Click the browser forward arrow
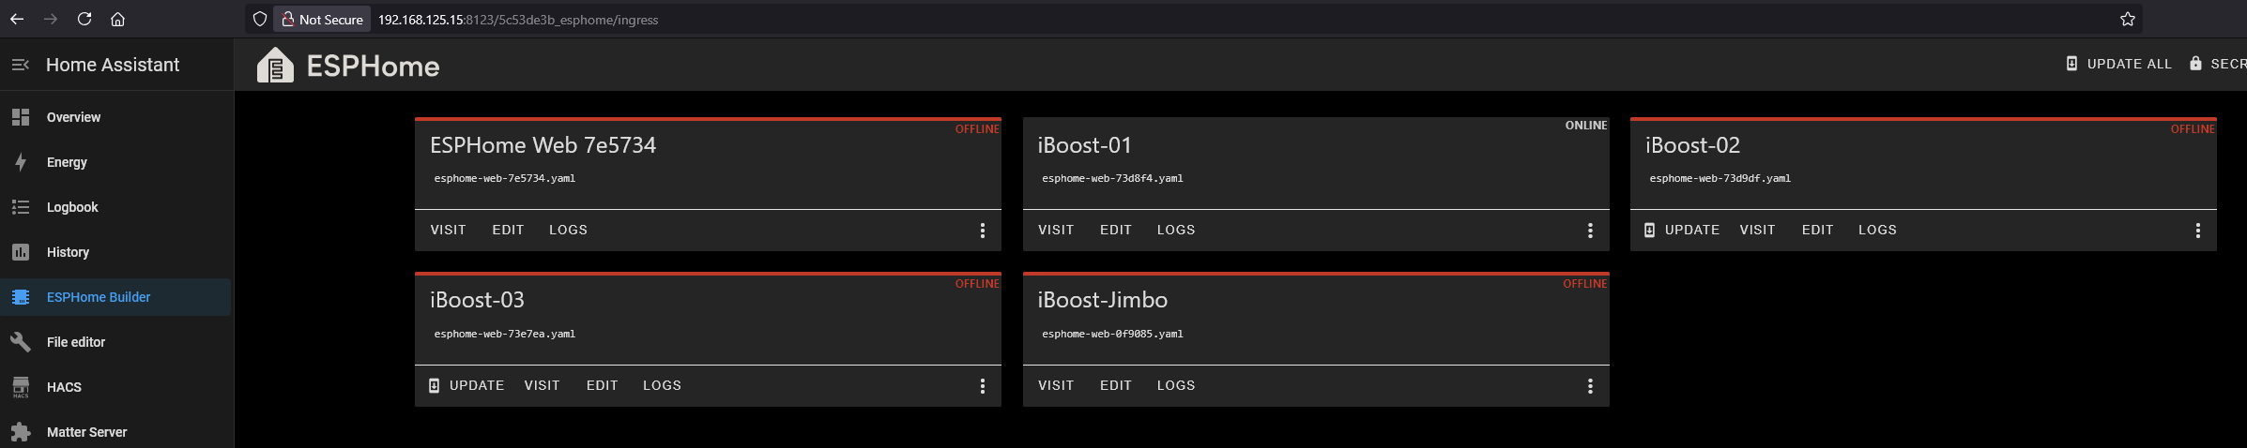 pos(51,19)
